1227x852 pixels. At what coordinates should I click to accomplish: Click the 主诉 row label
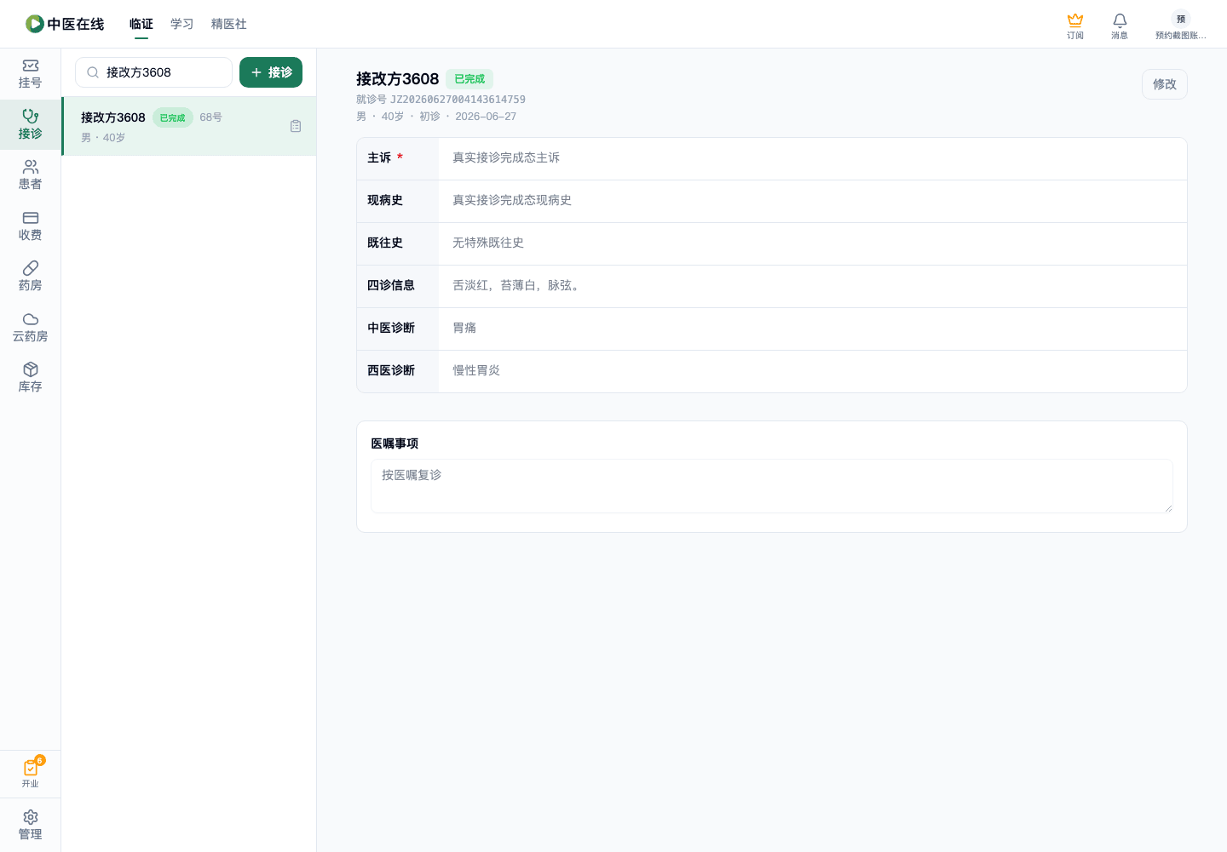click(x=379, y=157)
